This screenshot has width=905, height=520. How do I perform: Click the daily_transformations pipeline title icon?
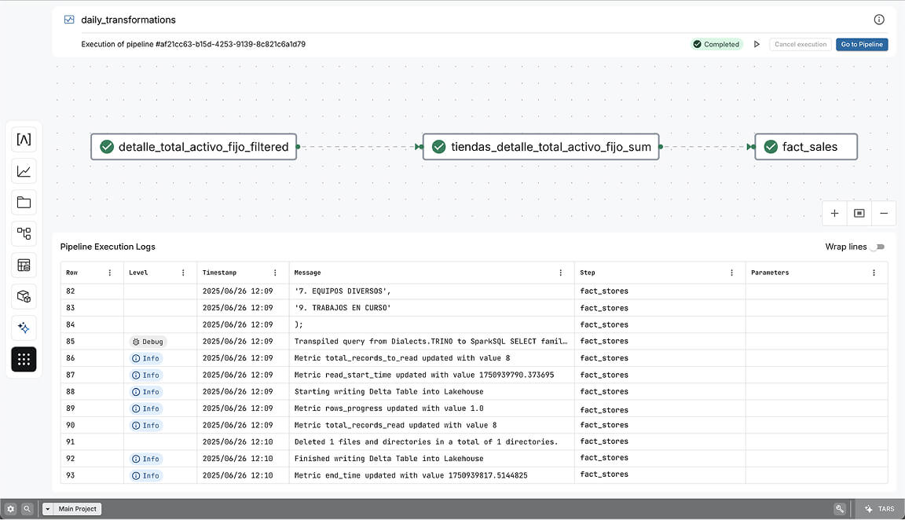69,20
